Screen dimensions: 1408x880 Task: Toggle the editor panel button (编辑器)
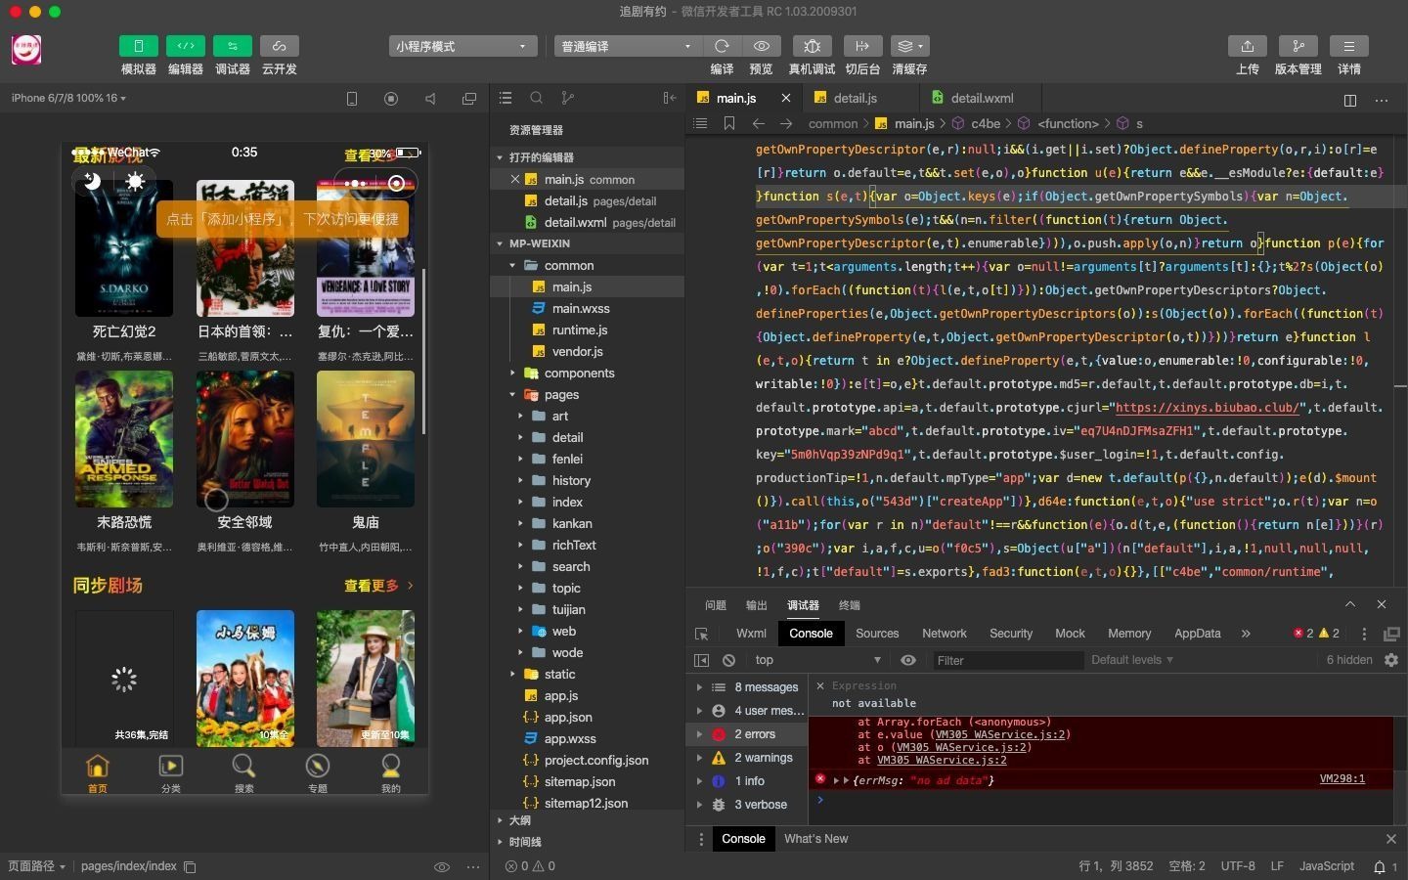(185, 46)
